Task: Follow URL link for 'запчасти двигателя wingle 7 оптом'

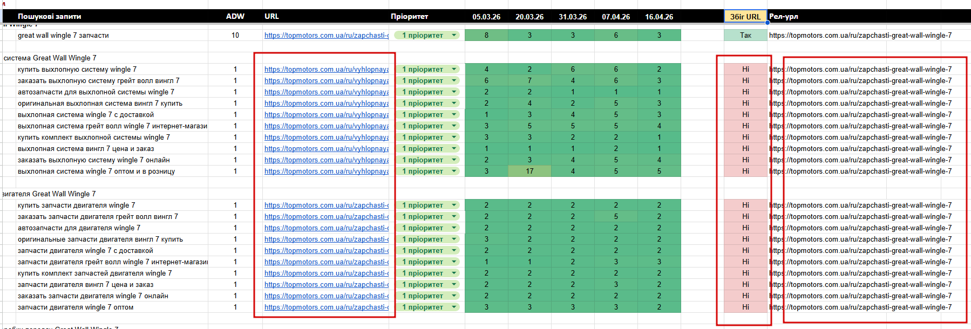Action: (x=326, y=307)
